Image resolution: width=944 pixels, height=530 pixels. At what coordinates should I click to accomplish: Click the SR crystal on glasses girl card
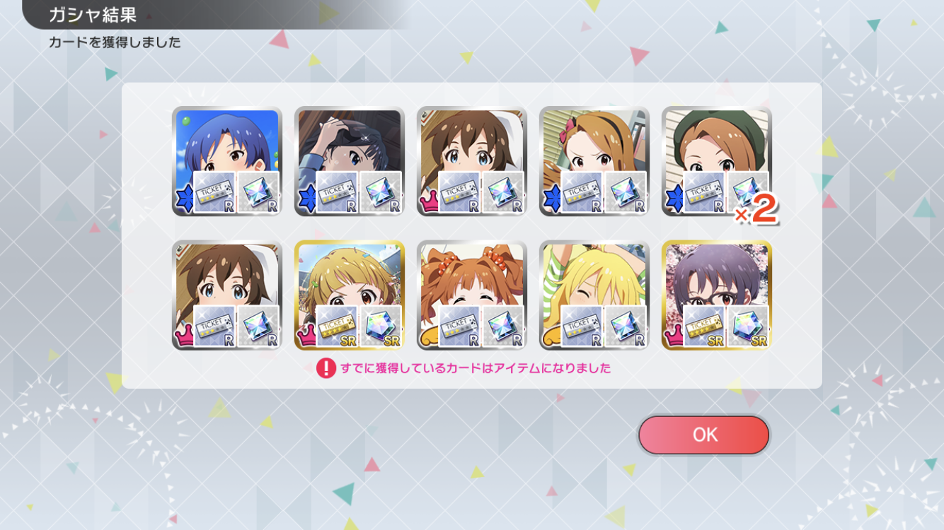click(748, 326)
